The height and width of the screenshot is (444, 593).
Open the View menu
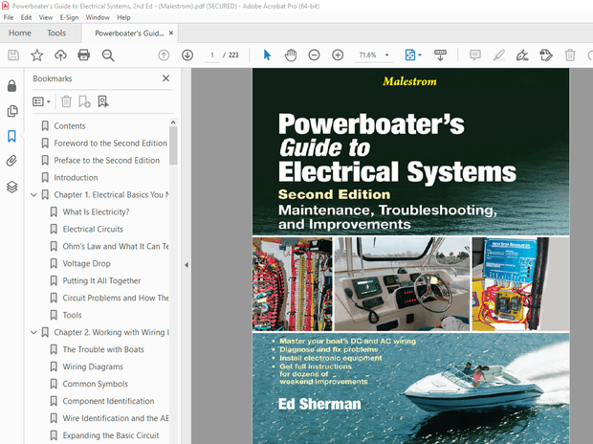(46, 17)
